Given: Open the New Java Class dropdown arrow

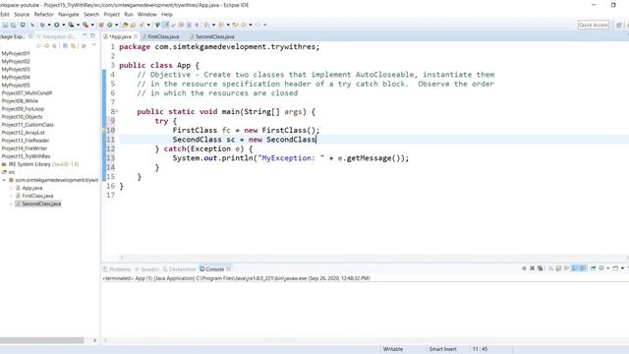Looking at the screenshot, I should coord(116,25).
